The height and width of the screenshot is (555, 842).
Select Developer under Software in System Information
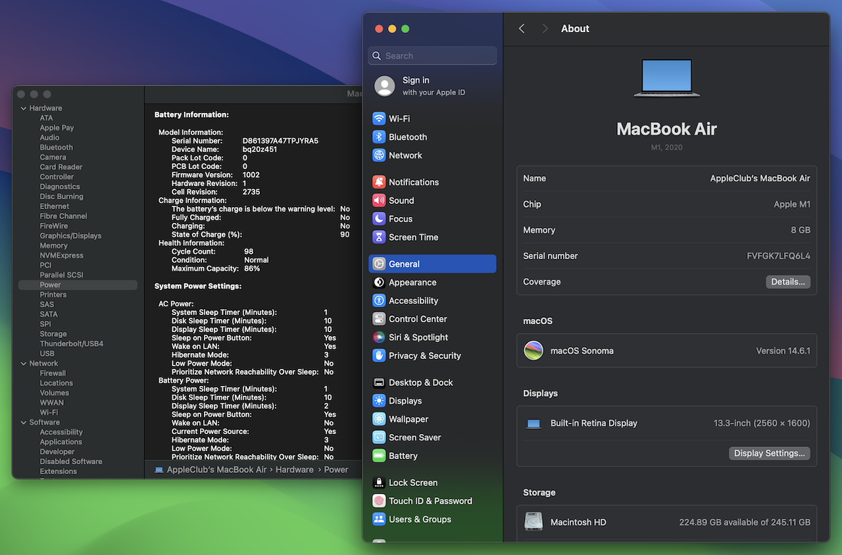[57, 452]
